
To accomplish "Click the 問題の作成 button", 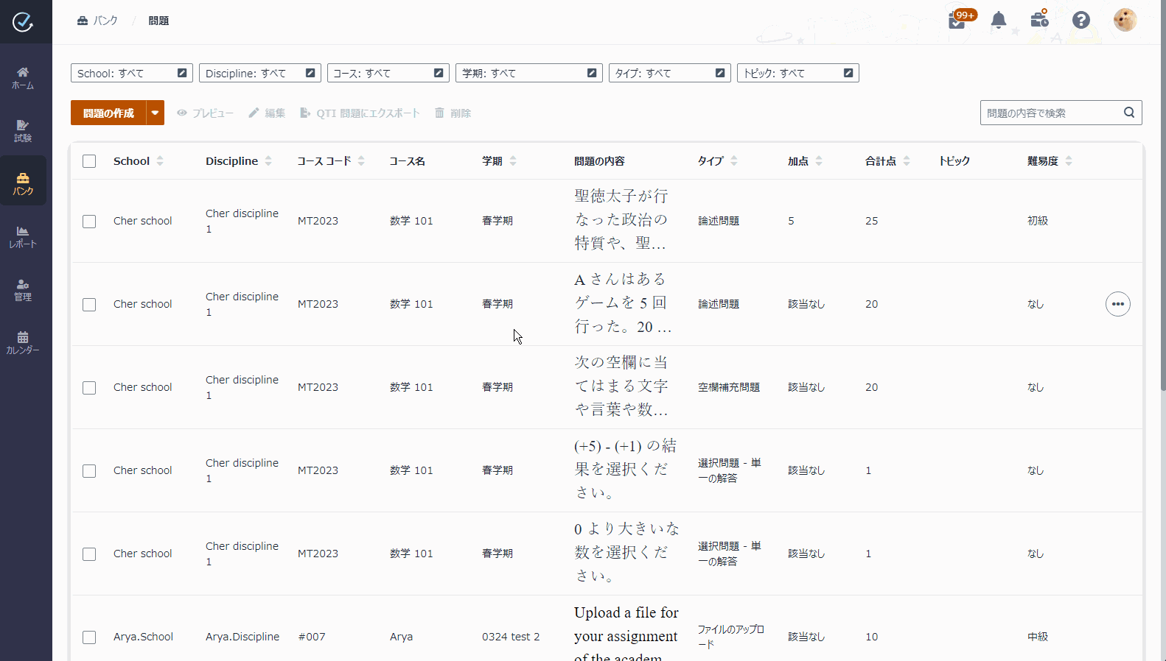I will (108, 113).
